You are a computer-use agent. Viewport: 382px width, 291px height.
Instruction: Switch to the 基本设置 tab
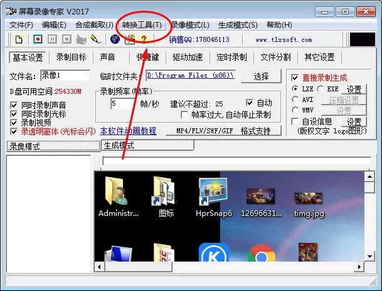tap(28, 58)
